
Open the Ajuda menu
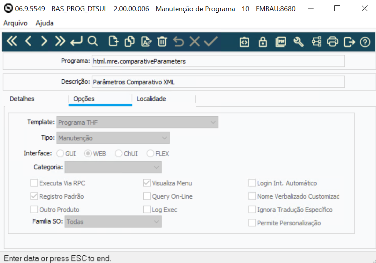45,23
